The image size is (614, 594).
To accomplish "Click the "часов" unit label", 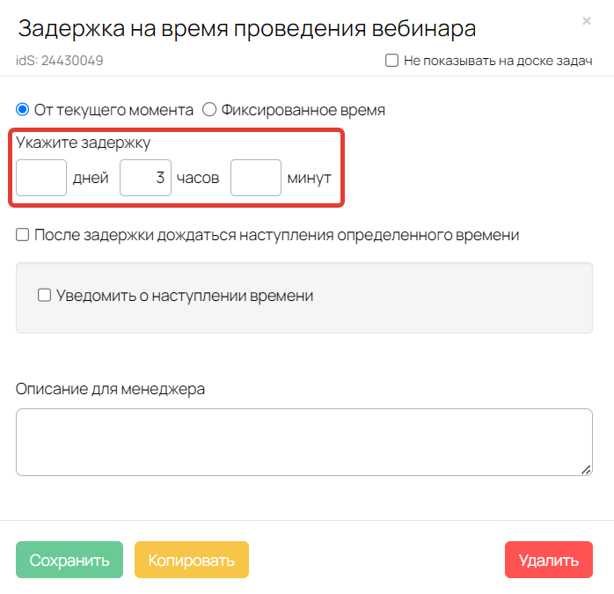I will (x=197, y=178).
